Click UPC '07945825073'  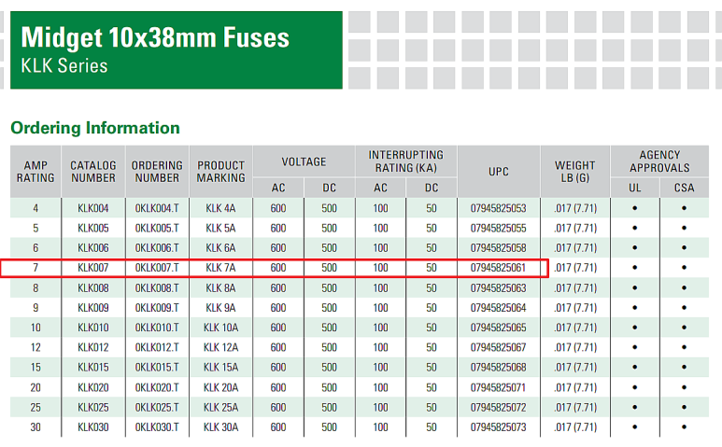pos(498,427)
